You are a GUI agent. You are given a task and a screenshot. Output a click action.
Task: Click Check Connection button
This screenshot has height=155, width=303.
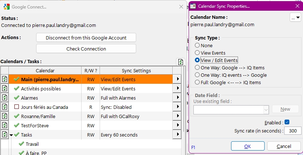tap(86, 48)
